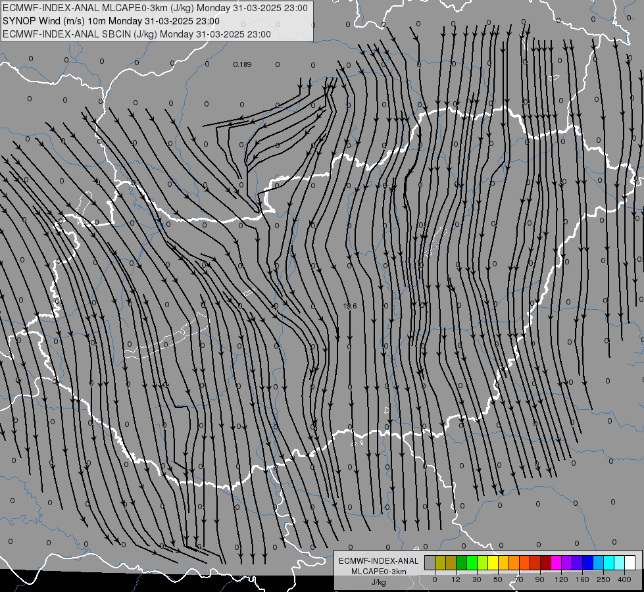Image resolution: width=644 pixels, height=592 pixels.
Task: Click the gray swatch in the legend
Action: point(430,562)
